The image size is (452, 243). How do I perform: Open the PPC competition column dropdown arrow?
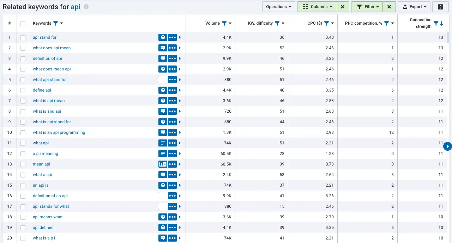tap(392, 23)
